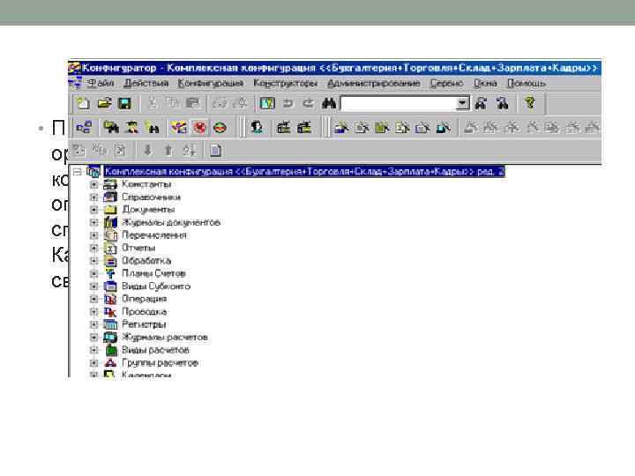
Task: Select the root Комплексная конфигурация tree row
Action: 304,172
